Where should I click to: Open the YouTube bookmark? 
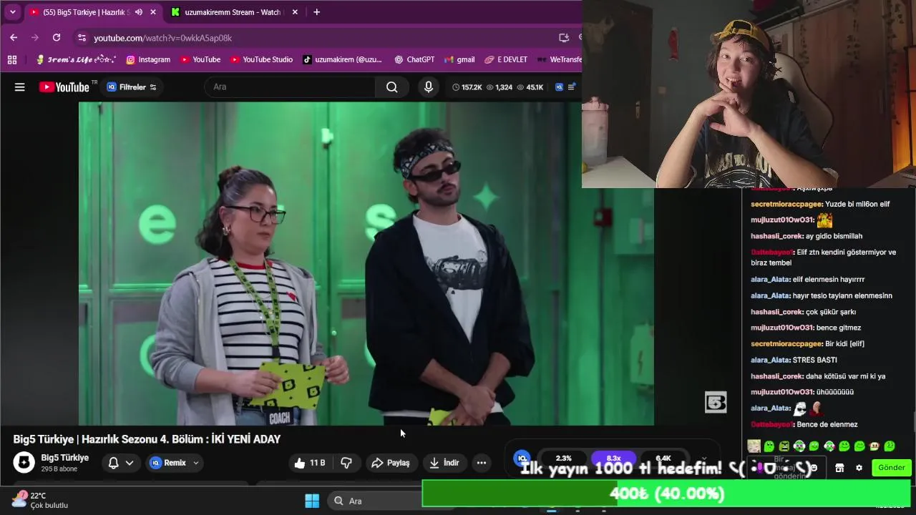[200, 60]
